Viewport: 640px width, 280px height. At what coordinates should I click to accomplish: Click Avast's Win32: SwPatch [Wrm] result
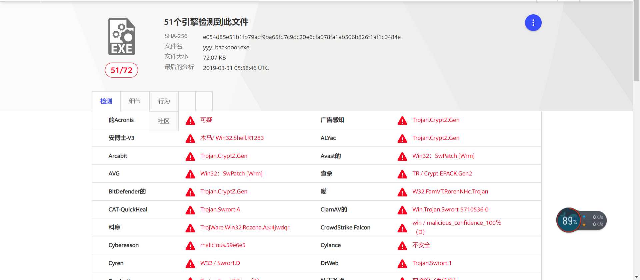[x=443, y=156]
